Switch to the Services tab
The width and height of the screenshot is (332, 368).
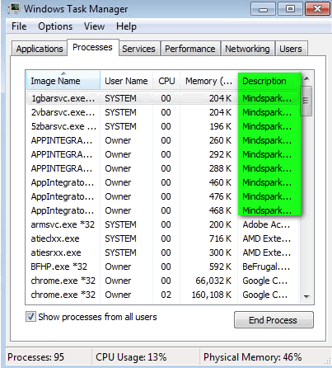[138, 49]
